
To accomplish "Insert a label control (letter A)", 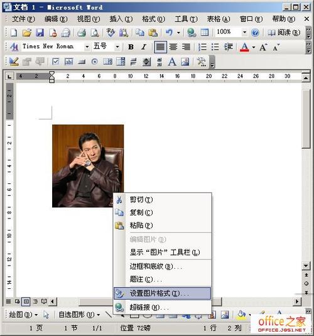I will pyautogui.click(x=172, y=62).
